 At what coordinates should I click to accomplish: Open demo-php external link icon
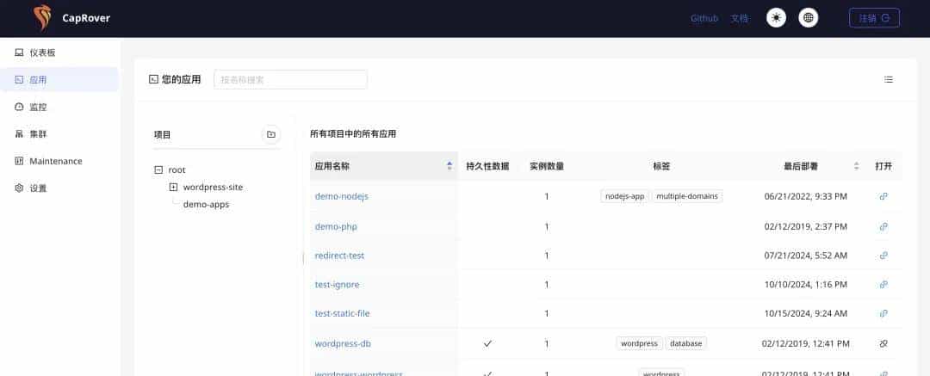click(883, 226)
